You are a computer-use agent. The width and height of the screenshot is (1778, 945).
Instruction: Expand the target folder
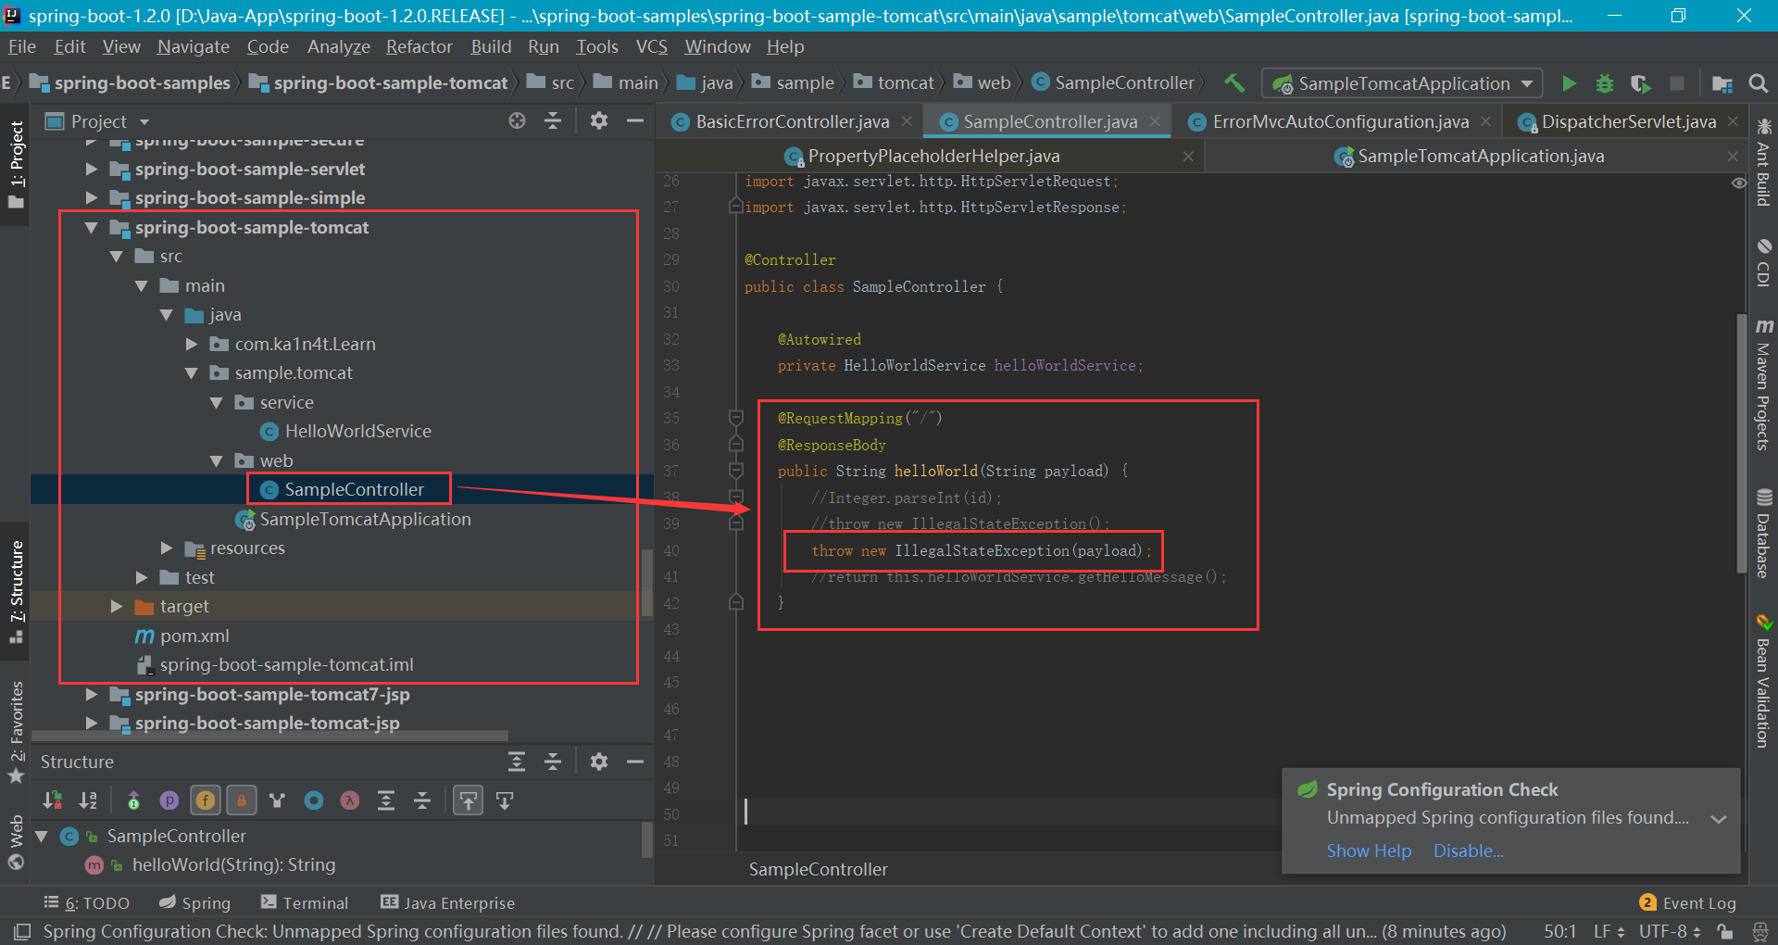[x=116, y=607]
